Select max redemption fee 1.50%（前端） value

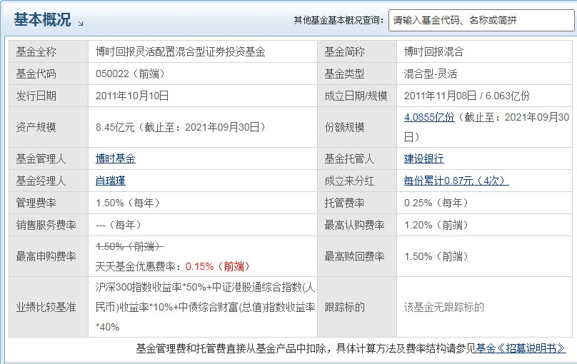pyautogui.click(x=436, y=256)
